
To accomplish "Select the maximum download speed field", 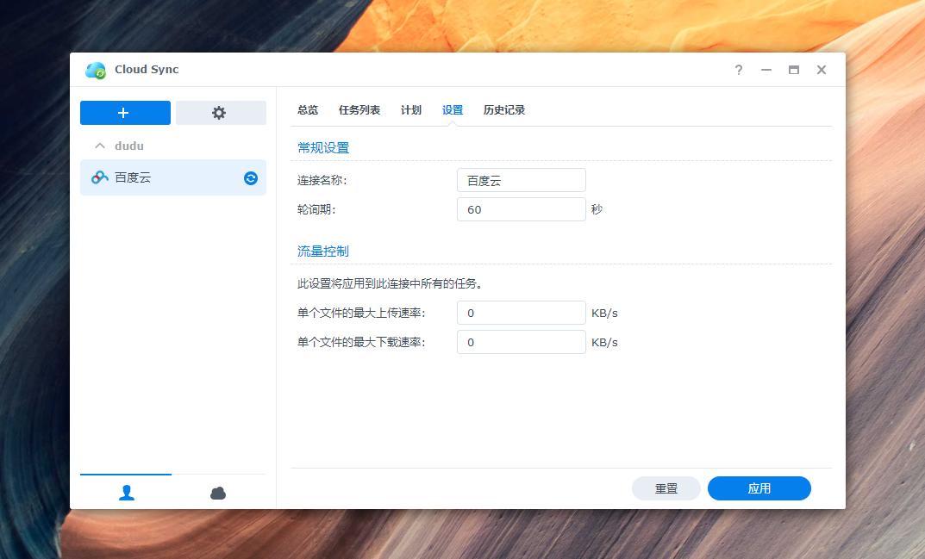I will (x=521, y=341).
